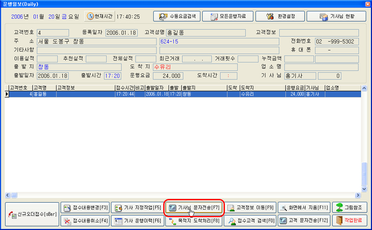Click 출발시간 field 17:20
This screenshot has height=230, width=372.
tap(112, 76)
